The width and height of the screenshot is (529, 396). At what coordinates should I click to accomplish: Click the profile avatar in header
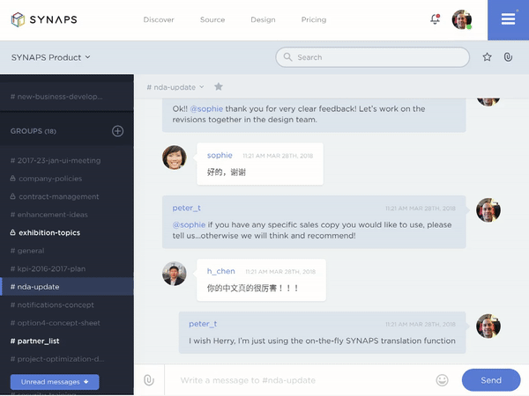pos(462,19)
